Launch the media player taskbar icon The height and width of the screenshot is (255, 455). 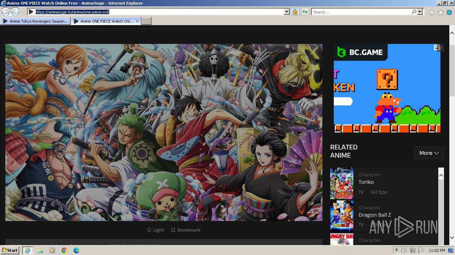click(52, 250)
